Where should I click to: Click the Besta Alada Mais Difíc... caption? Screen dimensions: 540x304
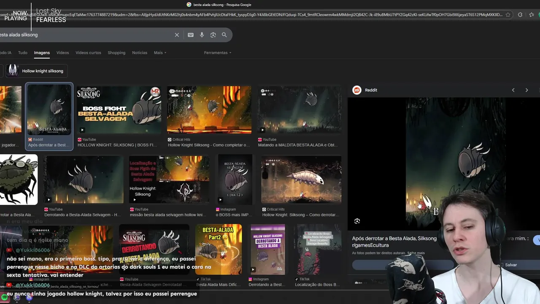coord(218,285)
